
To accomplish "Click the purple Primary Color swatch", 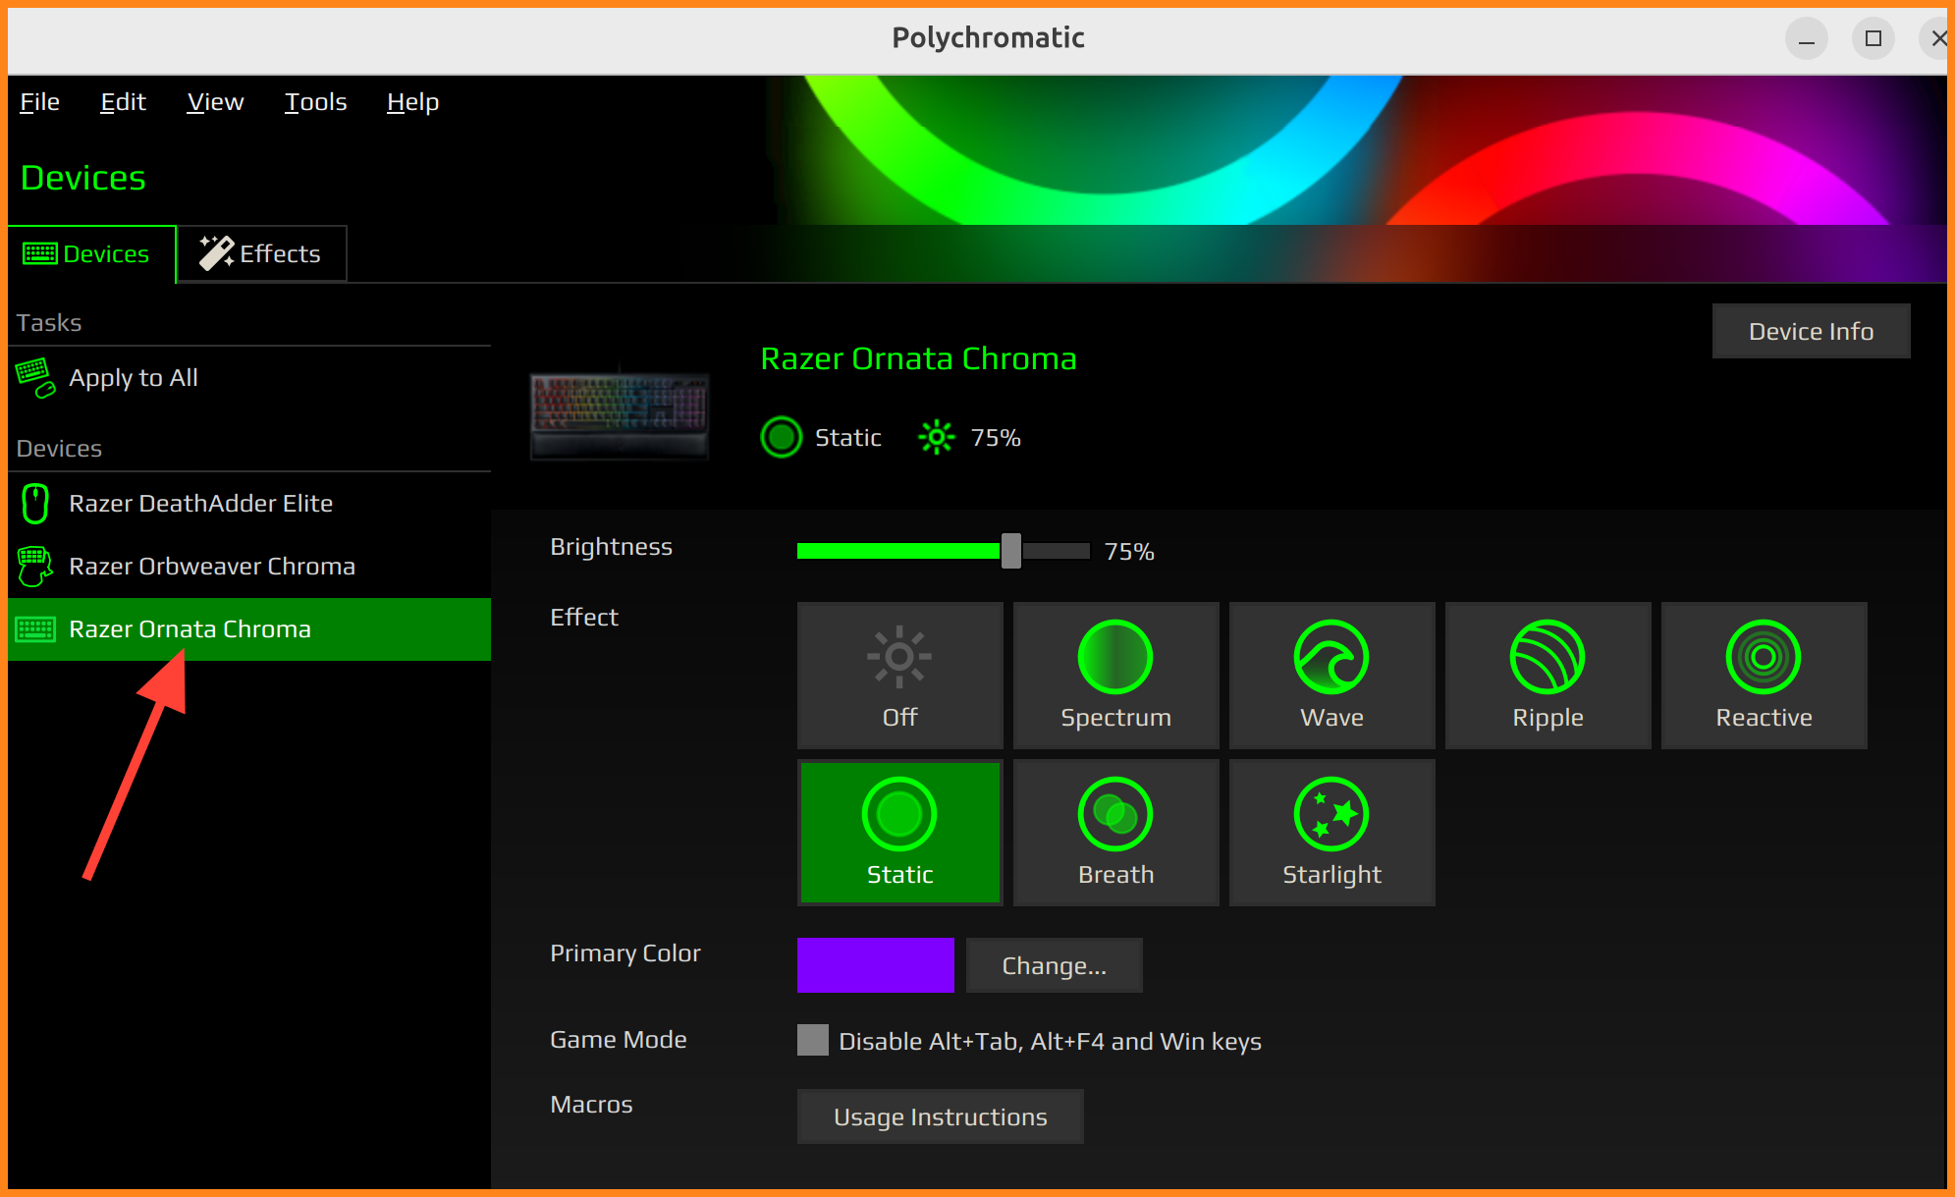I will [875, 965].
